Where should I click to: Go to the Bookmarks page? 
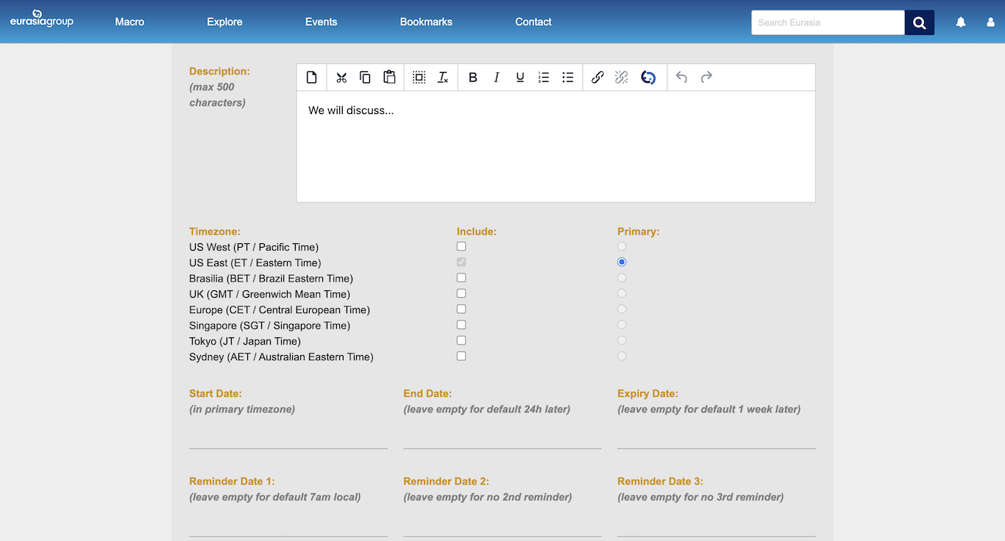click(x=426, y=22)
